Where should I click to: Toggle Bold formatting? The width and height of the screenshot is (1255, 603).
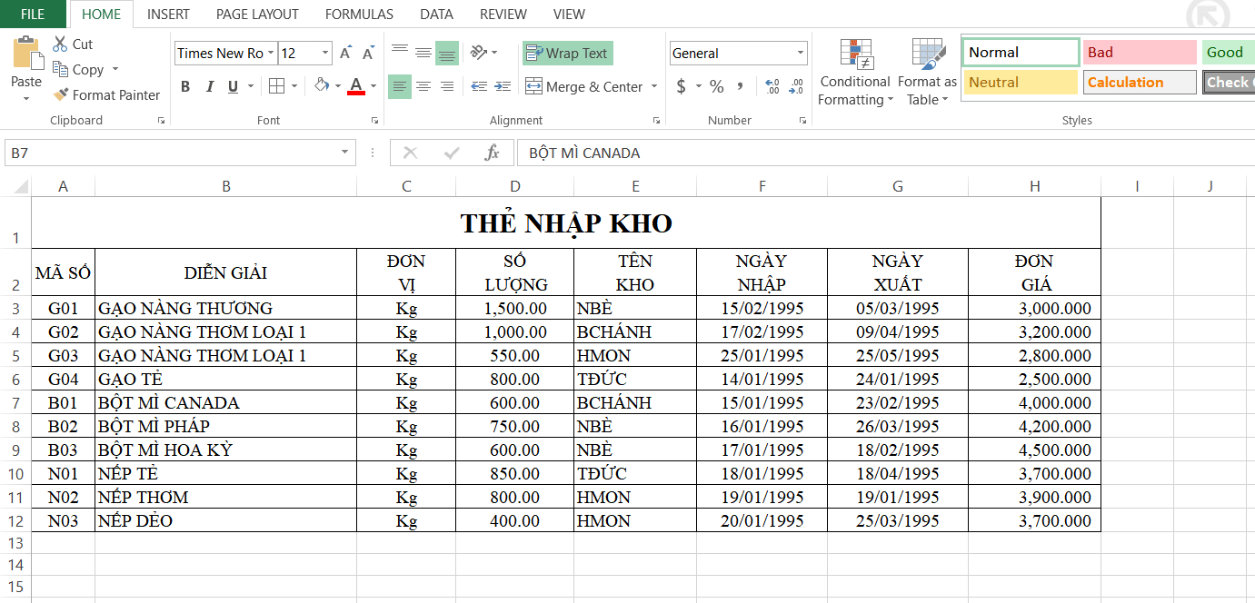point(185,86)
